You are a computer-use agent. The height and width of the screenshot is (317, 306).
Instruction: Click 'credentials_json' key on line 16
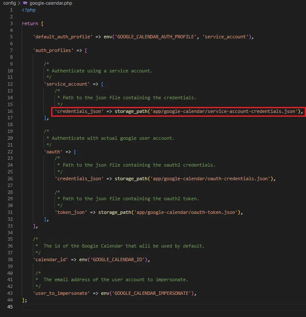click(79, 111)
